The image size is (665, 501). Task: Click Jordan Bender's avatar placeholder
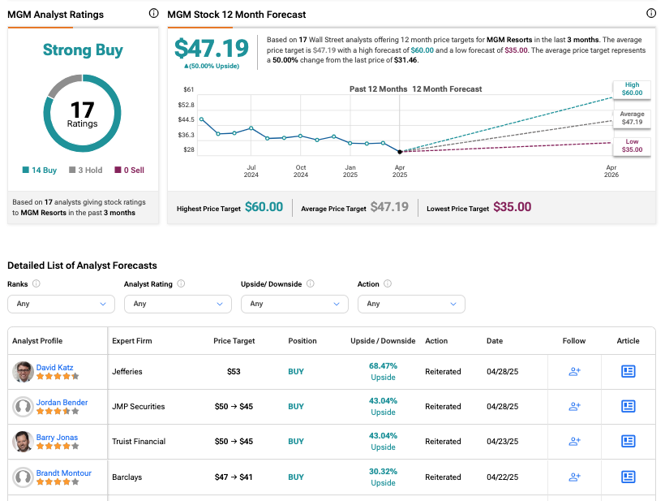[x=23, y=407]
